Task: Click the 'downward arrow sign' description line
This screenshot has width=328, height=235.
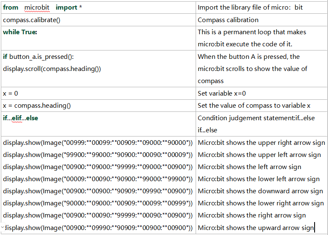Action: point(261,191)
